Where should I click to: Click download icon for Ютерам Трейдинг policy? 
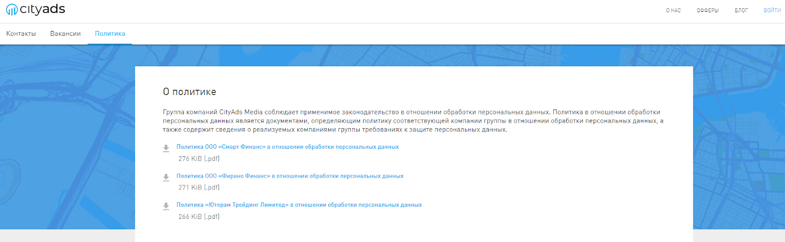pos(166,206)
